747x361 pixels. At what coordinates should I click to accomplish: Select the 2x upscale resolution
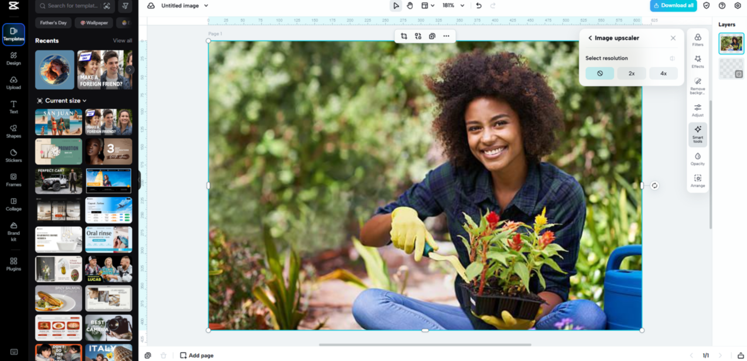[x=631, y=73]
